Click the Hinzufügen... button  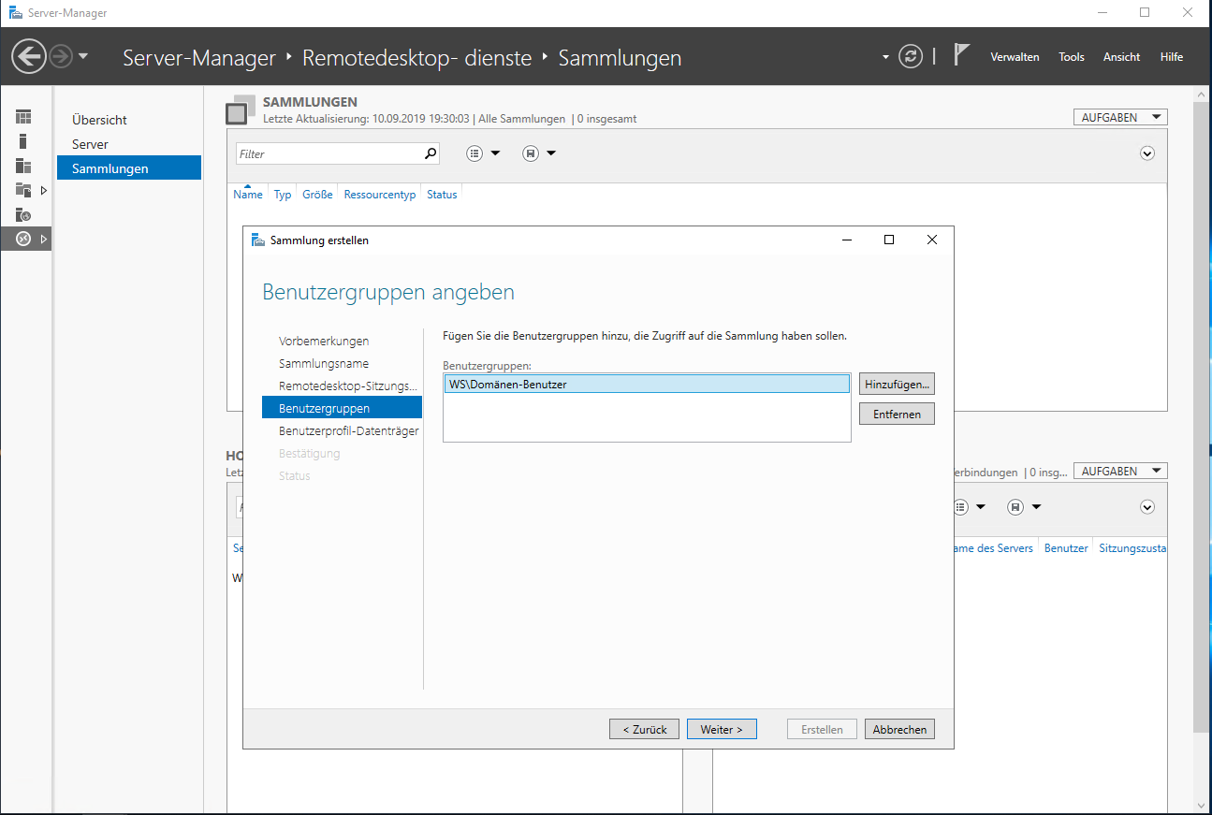897,385
